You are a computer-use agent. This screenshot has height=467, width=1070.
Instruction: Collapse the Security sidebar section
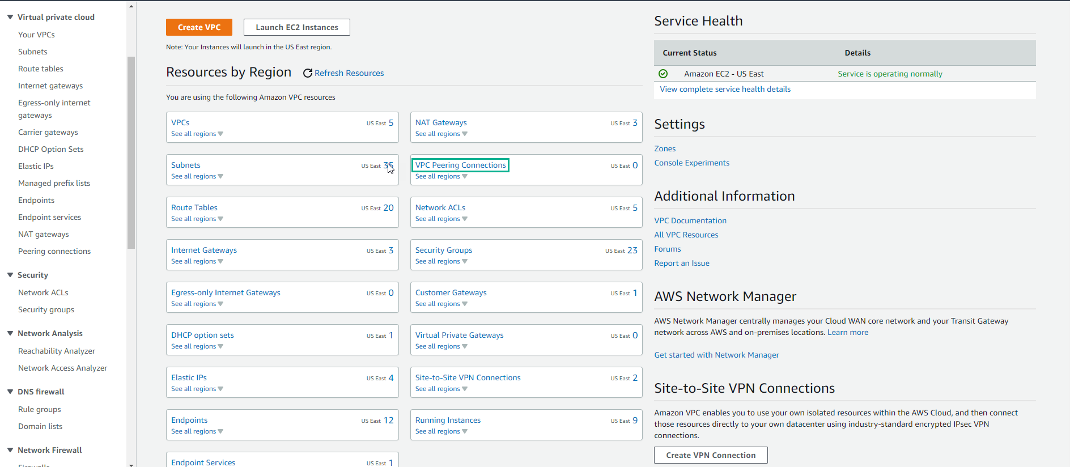10,275
